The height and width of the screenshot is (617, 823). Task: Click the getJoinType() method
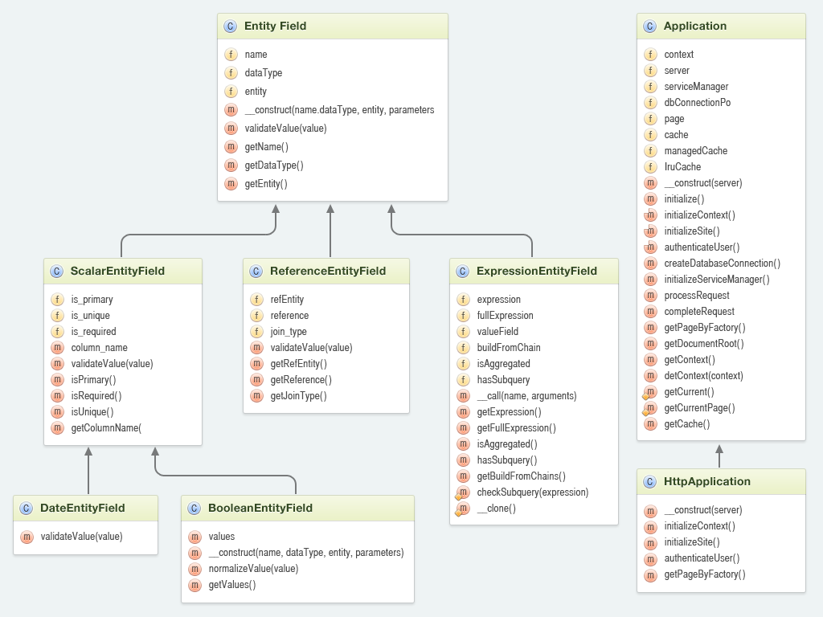(299, 396)
